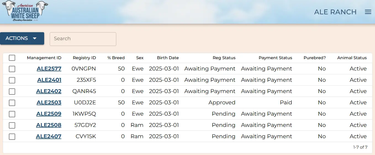The height and width of the screenshot is (155, 375).
Task: Select the ALE2503 row checkbox
Action: click(x=12, y=103)
